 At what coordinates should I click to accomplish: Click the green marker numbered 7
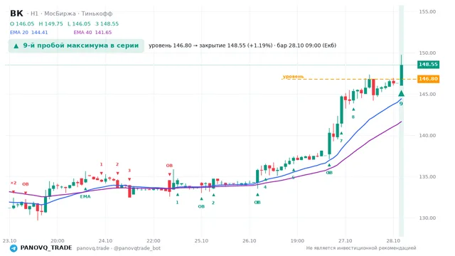pyautogui.click(x=341, y=141)
